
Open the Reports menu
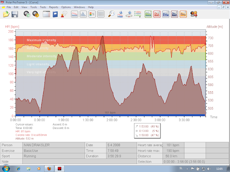coord(54,7)
